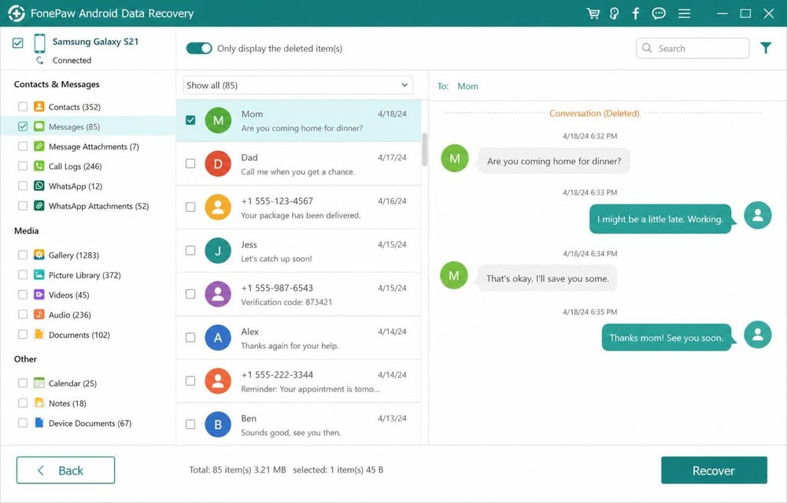
Task: Open the +1 555-123-4567 conversation
Action: [298, 207]
